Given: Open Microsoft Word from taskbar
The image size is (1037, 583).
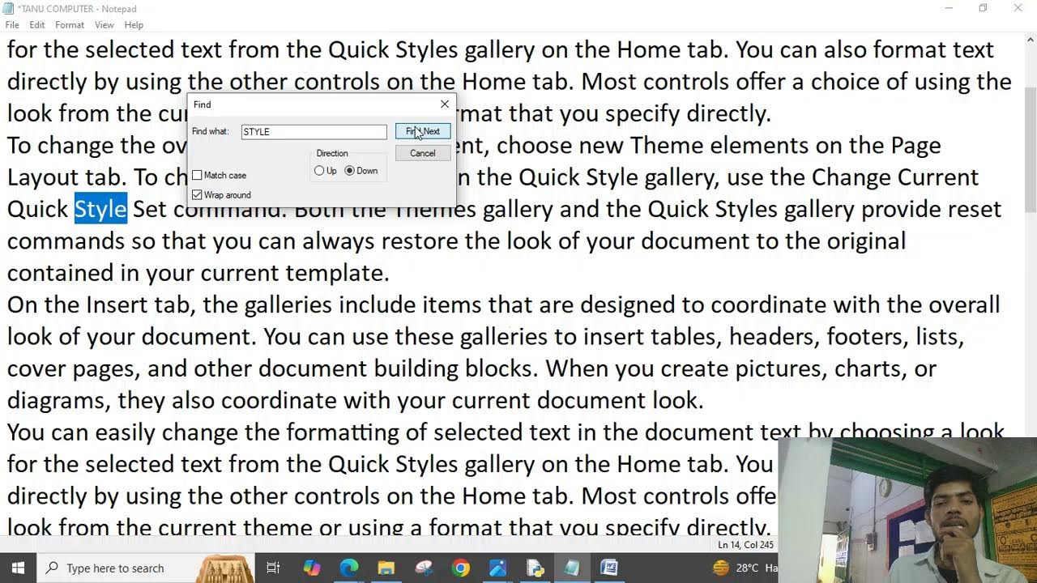Looking at the screenshot, I should [x=609, y=568].
